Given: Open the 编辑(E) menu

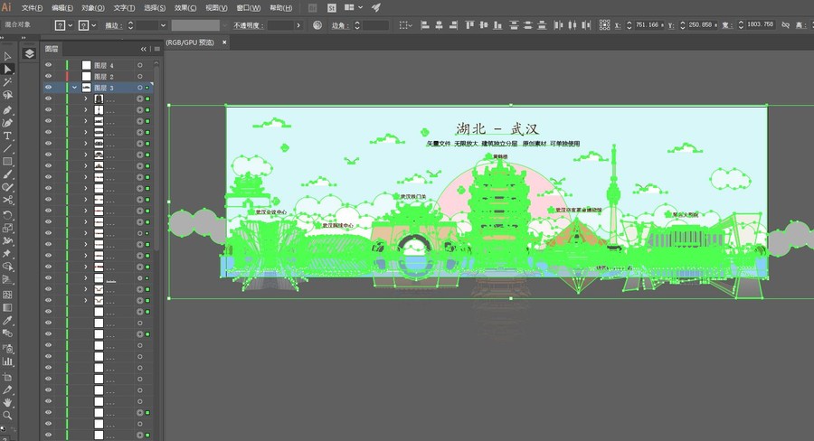Looking at the screenshot, I should coord(62,8).
